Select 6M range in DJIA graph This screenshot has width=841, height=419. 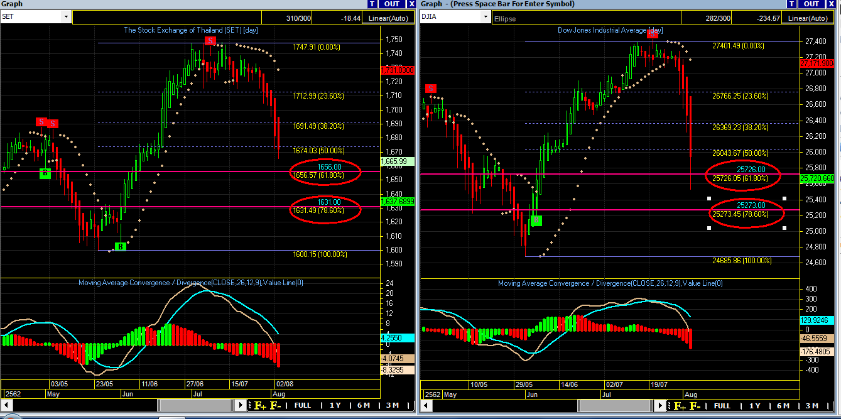[x=784, y=406]
